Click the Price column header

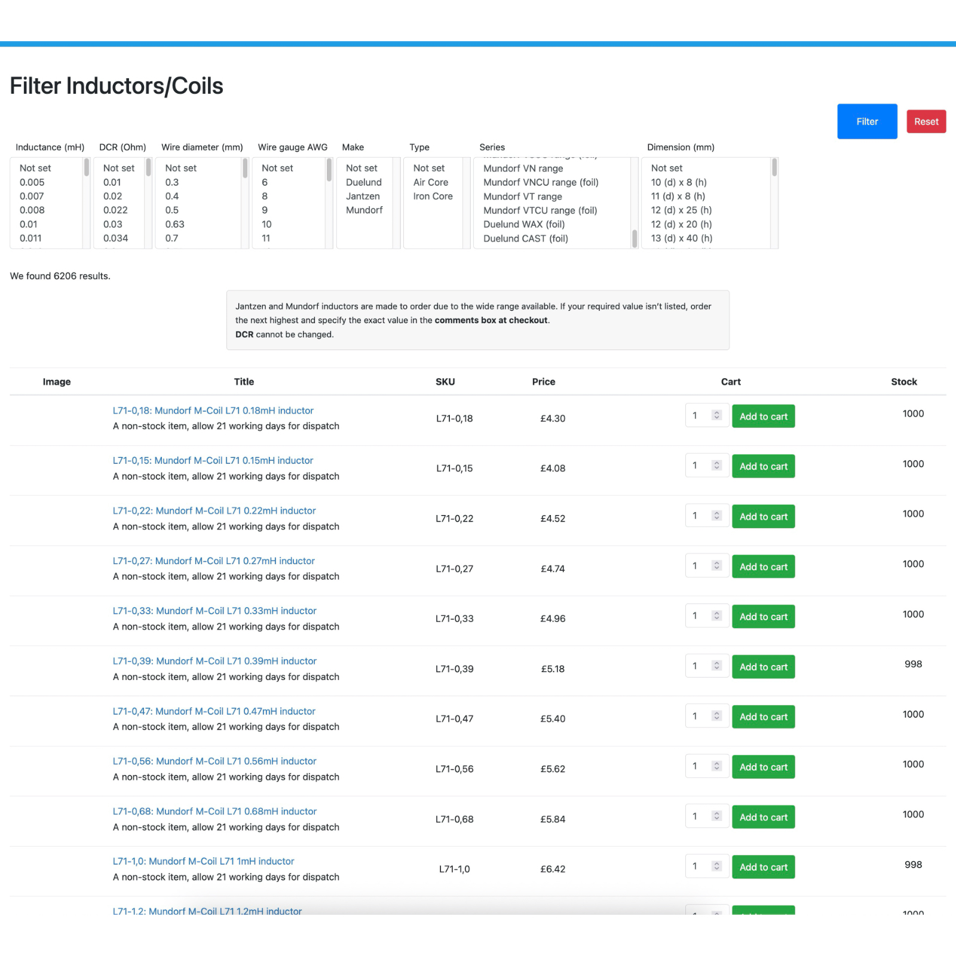click(x=544, y=382)
